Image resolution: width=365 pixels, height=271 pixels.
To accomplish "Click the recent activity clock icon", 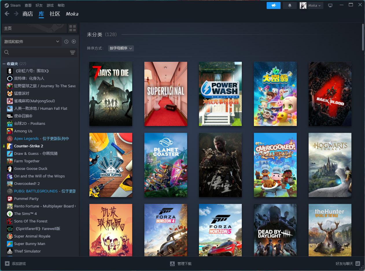I will click(66, 42).
